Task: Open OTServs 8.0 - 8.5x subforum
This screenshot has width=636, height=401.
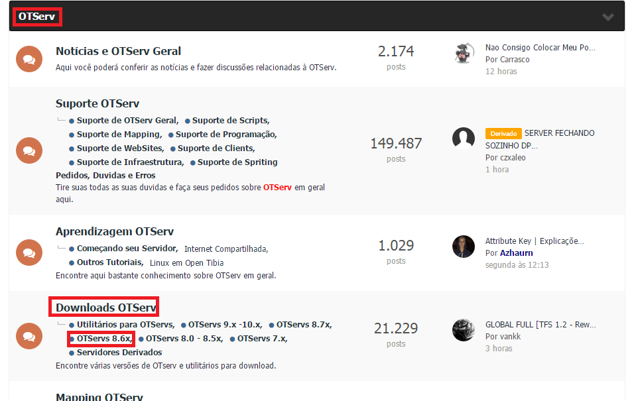Action: pyautogui.click(x=184, y=339)
